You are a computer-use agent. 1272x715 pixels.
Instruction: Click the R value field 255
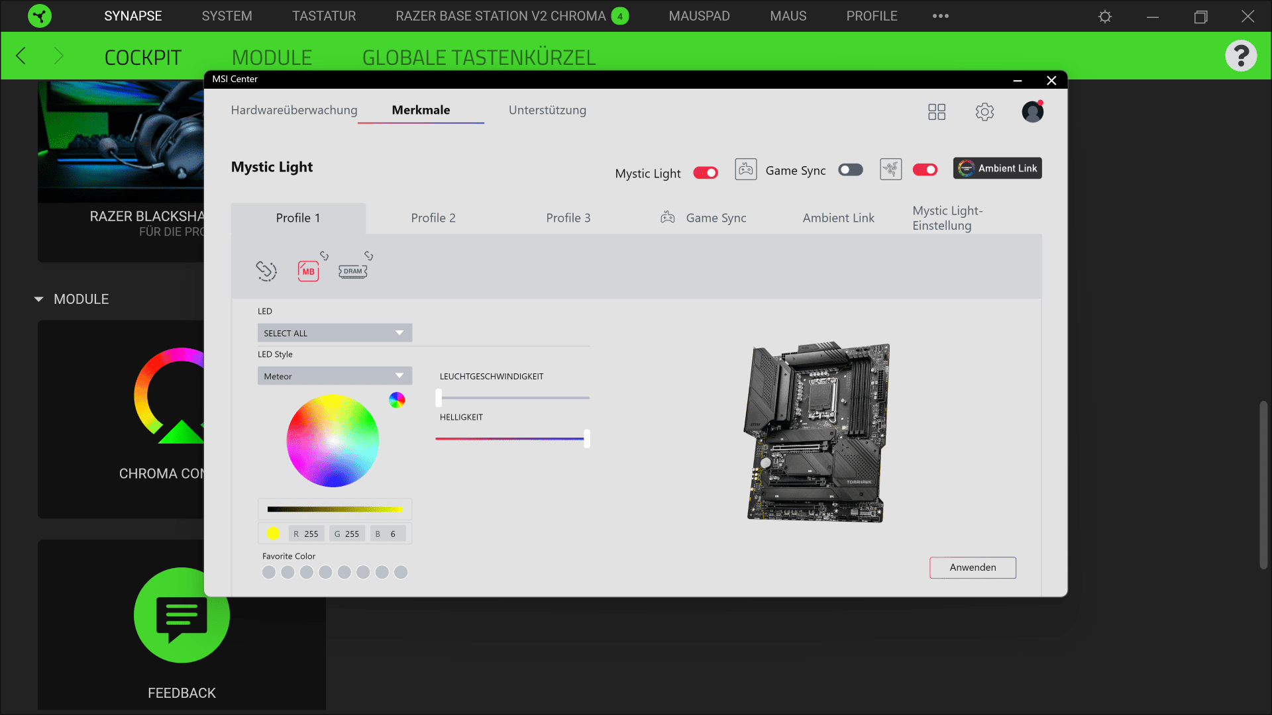click(x=306, y=534)
